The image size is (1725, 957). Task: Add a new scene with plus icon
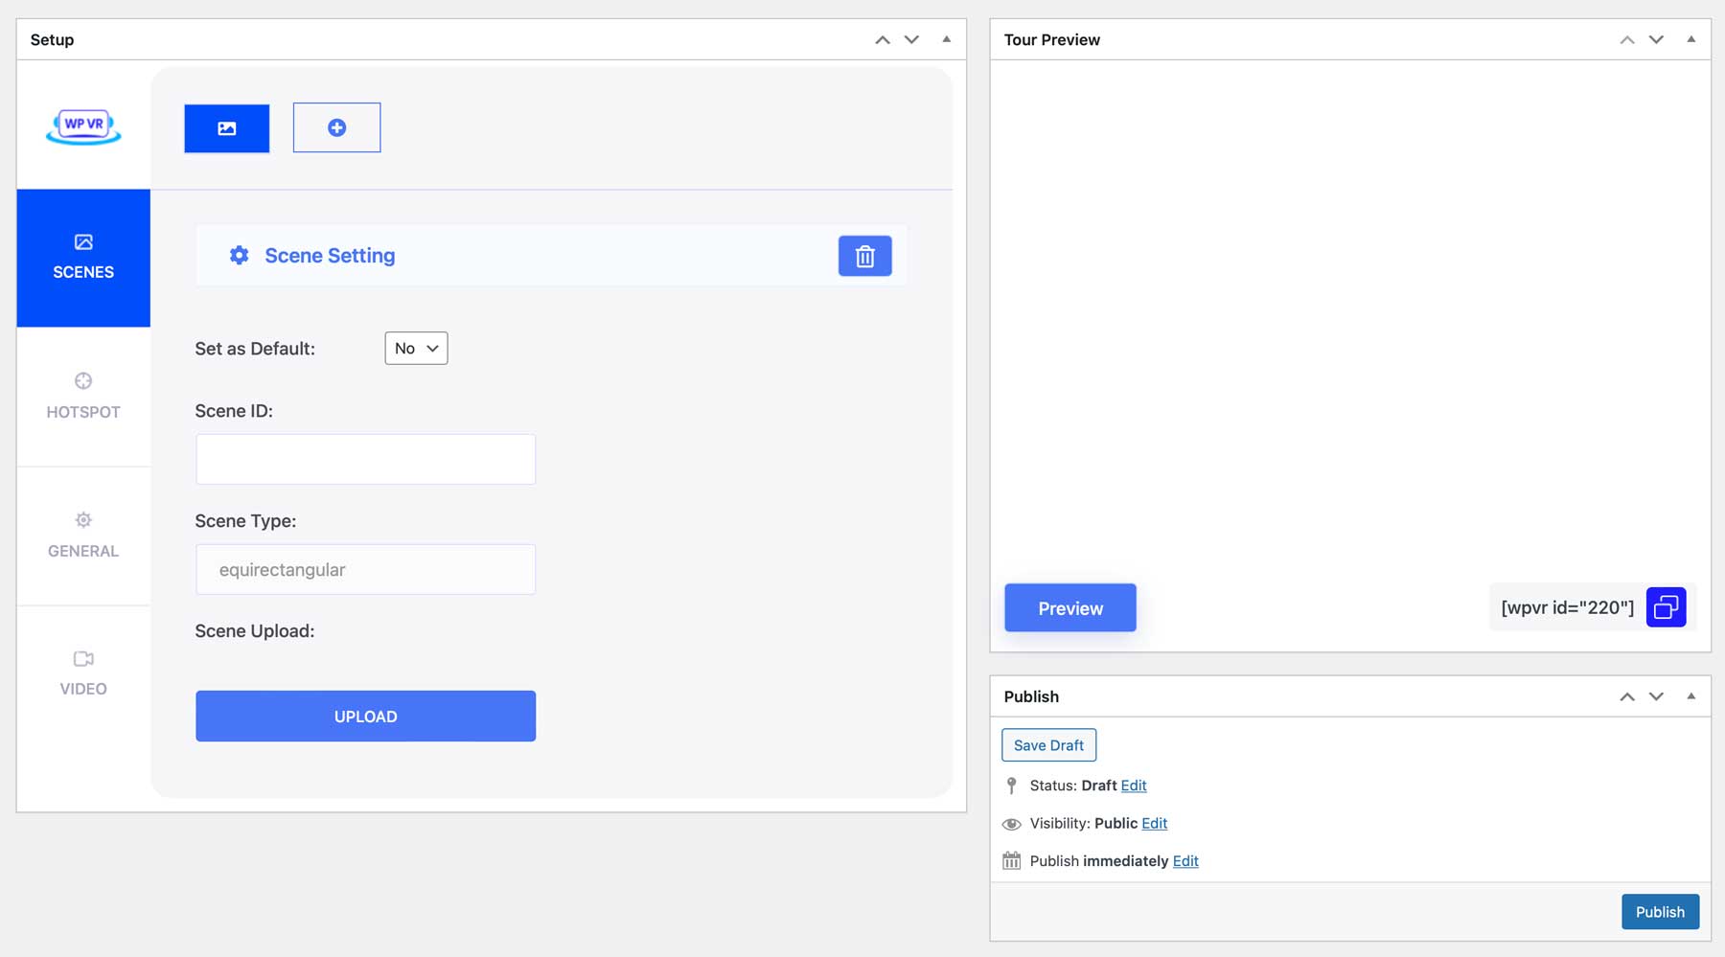pos(336,128)
